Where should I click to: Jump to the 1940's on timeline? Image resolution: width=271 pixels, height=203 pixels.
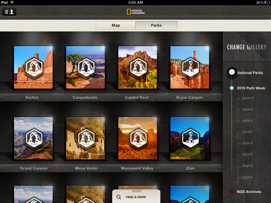point(247,166)
